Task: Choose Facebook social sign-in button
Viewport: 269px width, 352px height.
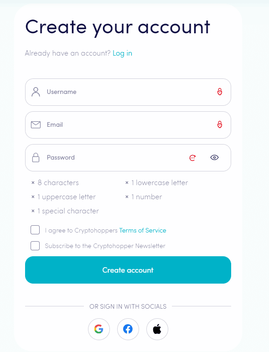Action: coord(128,329)
